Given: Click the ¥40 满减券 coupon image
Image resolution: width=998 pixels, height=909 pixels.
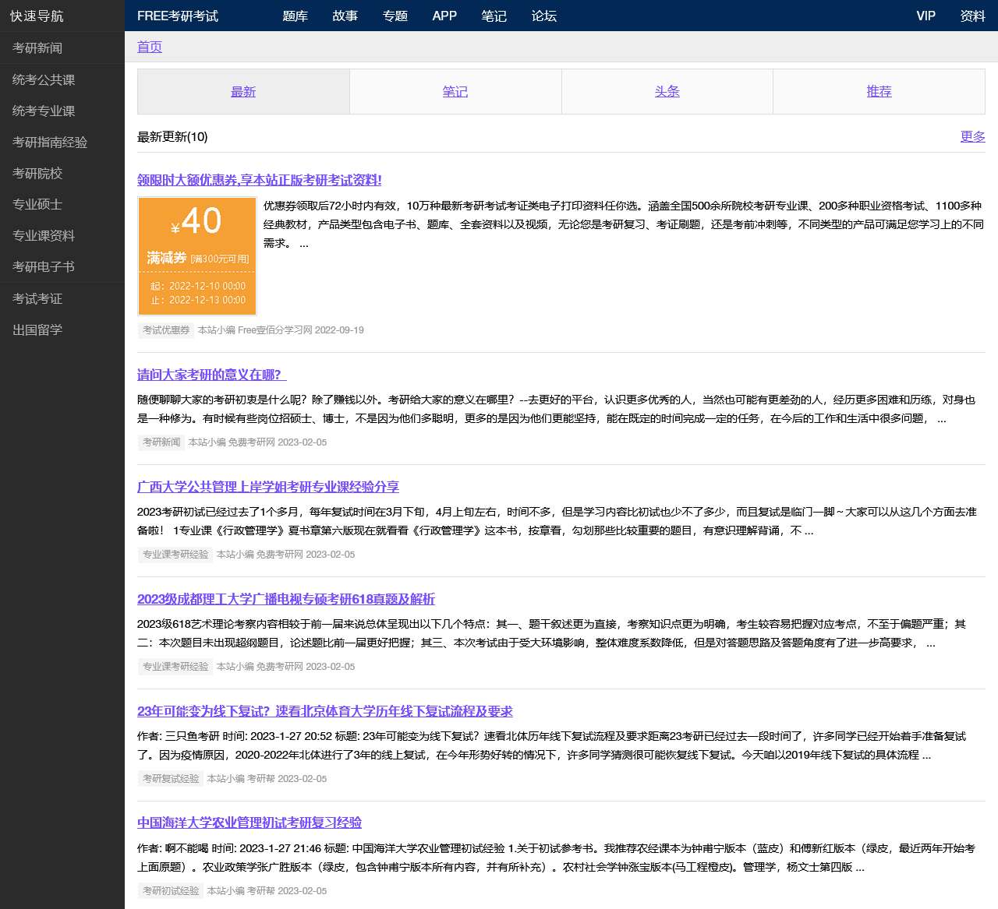Looking at the screenshot, I should tap(197, 256).
